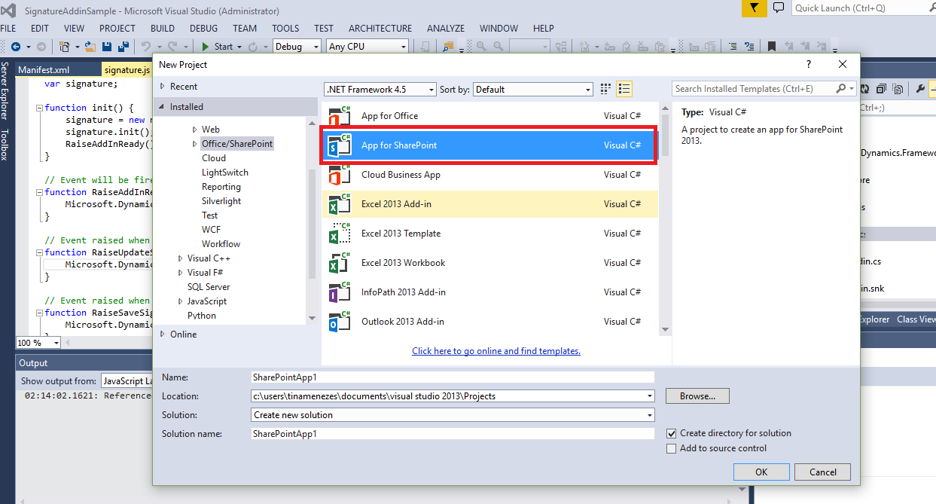Click the App for SharePoint template icon
Viewport: 936px width, 504px height.
pos(340,145)
